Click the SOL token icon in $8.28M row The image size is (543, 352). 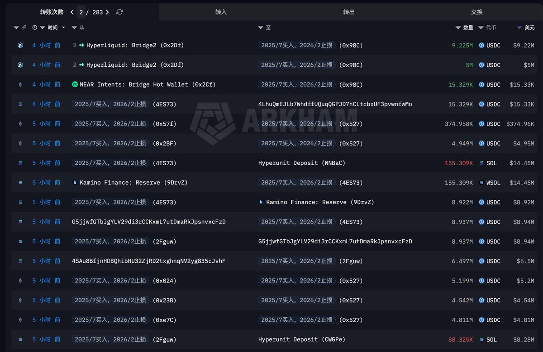click(x=481, y=339)
